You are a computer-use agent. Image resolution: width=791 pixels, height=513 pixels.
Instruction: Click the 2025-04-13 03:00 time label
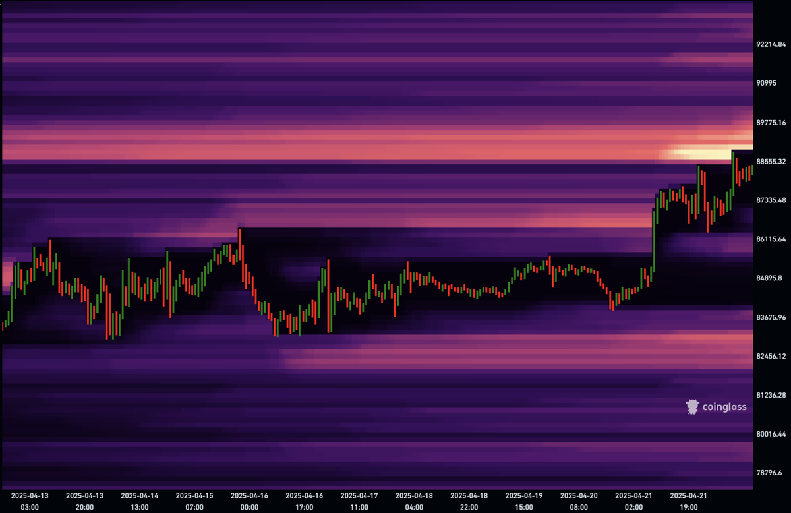[30, 500]
